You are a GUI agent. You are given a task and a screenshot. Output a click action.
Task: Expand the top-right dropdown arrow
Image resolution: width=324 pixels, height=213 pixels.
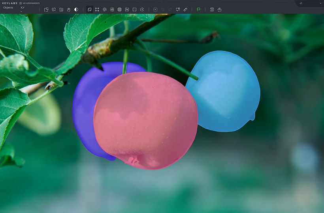tap(320, 4)
